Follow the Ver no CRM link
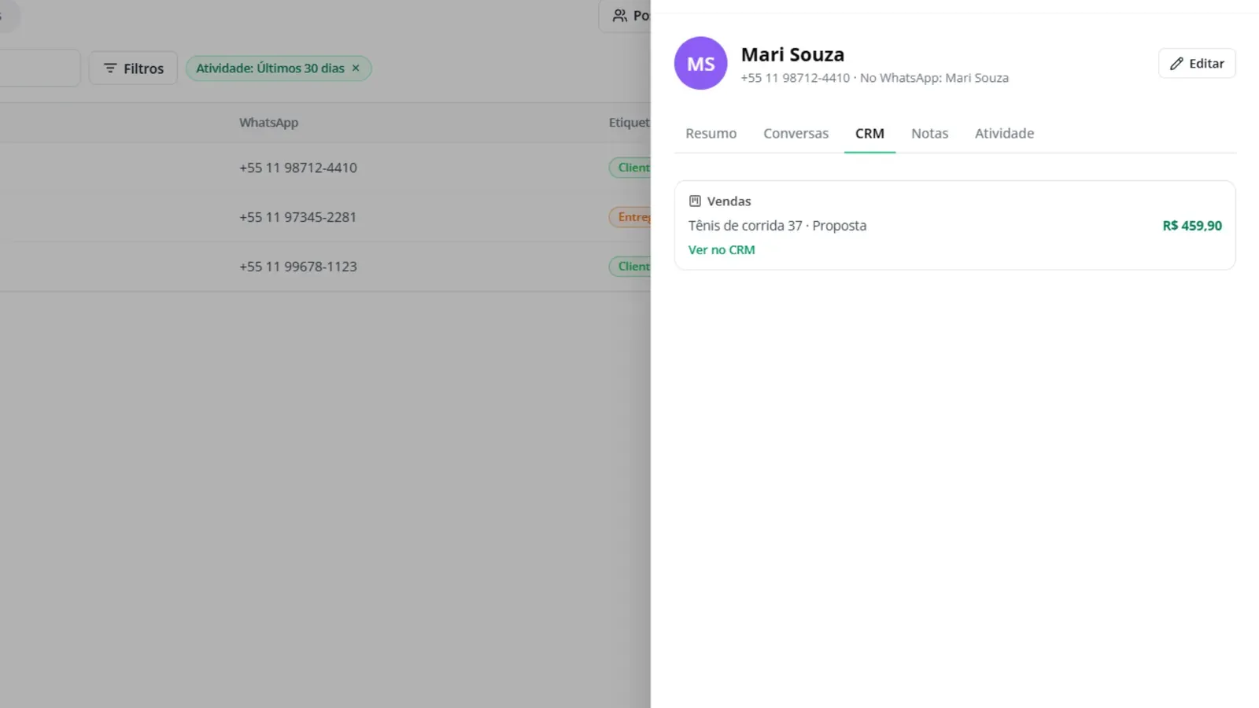 722,250
